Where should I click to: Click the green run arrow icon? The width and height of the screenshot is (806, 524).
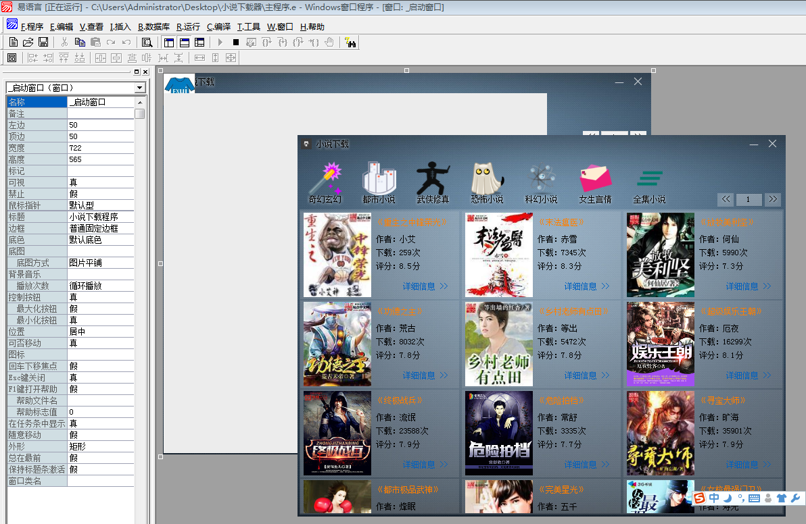point(220,42)
